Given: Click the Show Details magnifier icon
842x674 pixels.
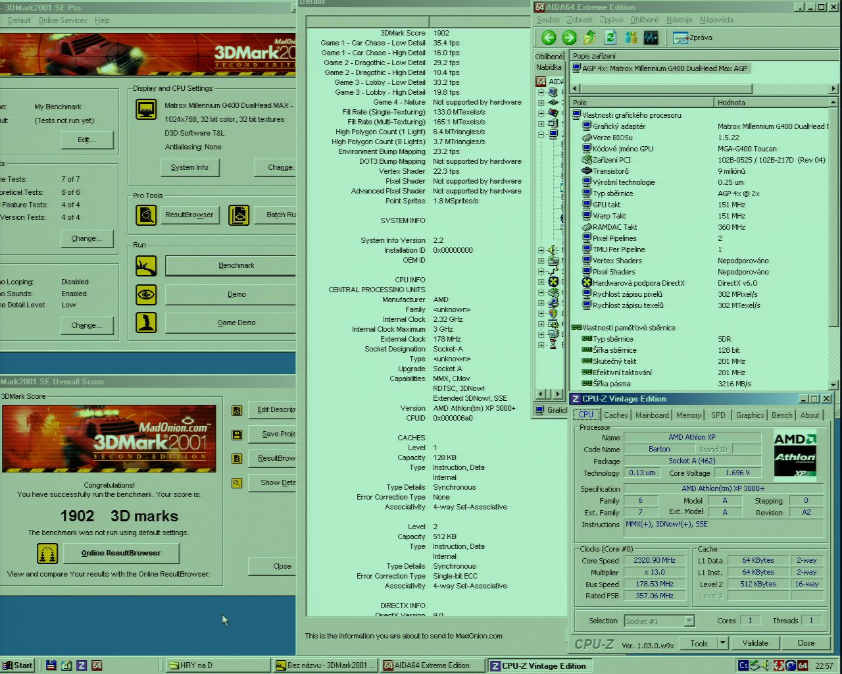Looking at the screenshot, I should [x=237, y=482].
